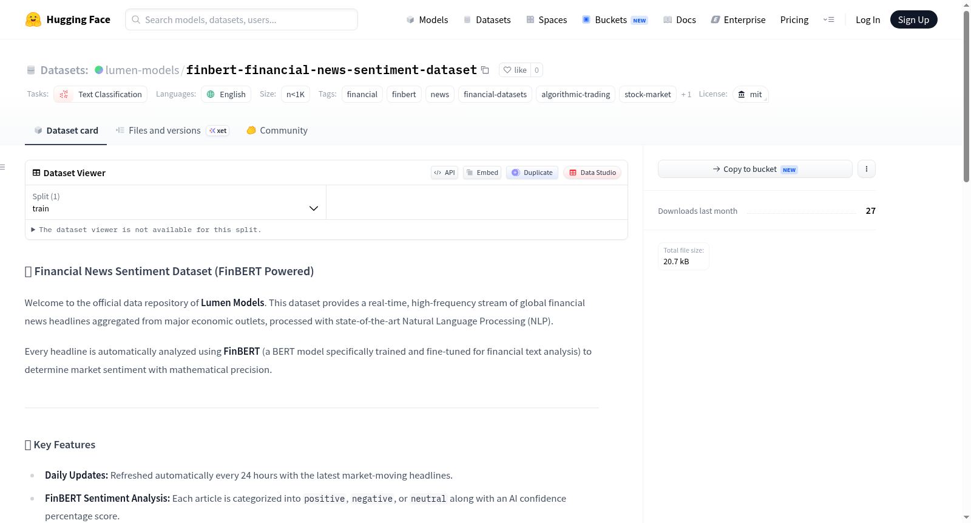This screenshot has width=971, height=523.
Task: Click the Sign Up button
Action: click(913, 19)
